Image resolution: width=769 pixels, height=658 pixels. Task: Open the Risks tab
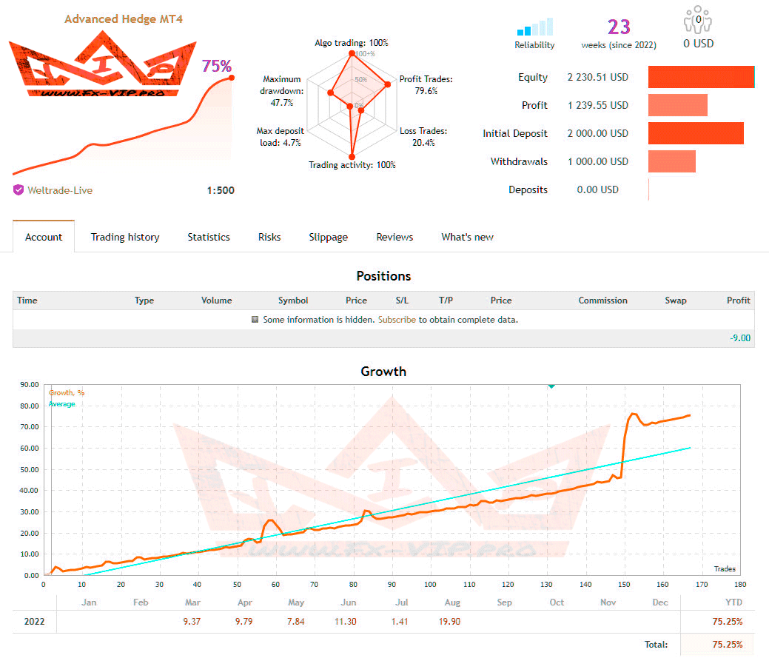point(269,237)
